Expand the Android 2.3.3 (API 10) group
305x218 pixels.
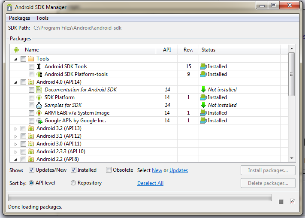coord(15,152)
